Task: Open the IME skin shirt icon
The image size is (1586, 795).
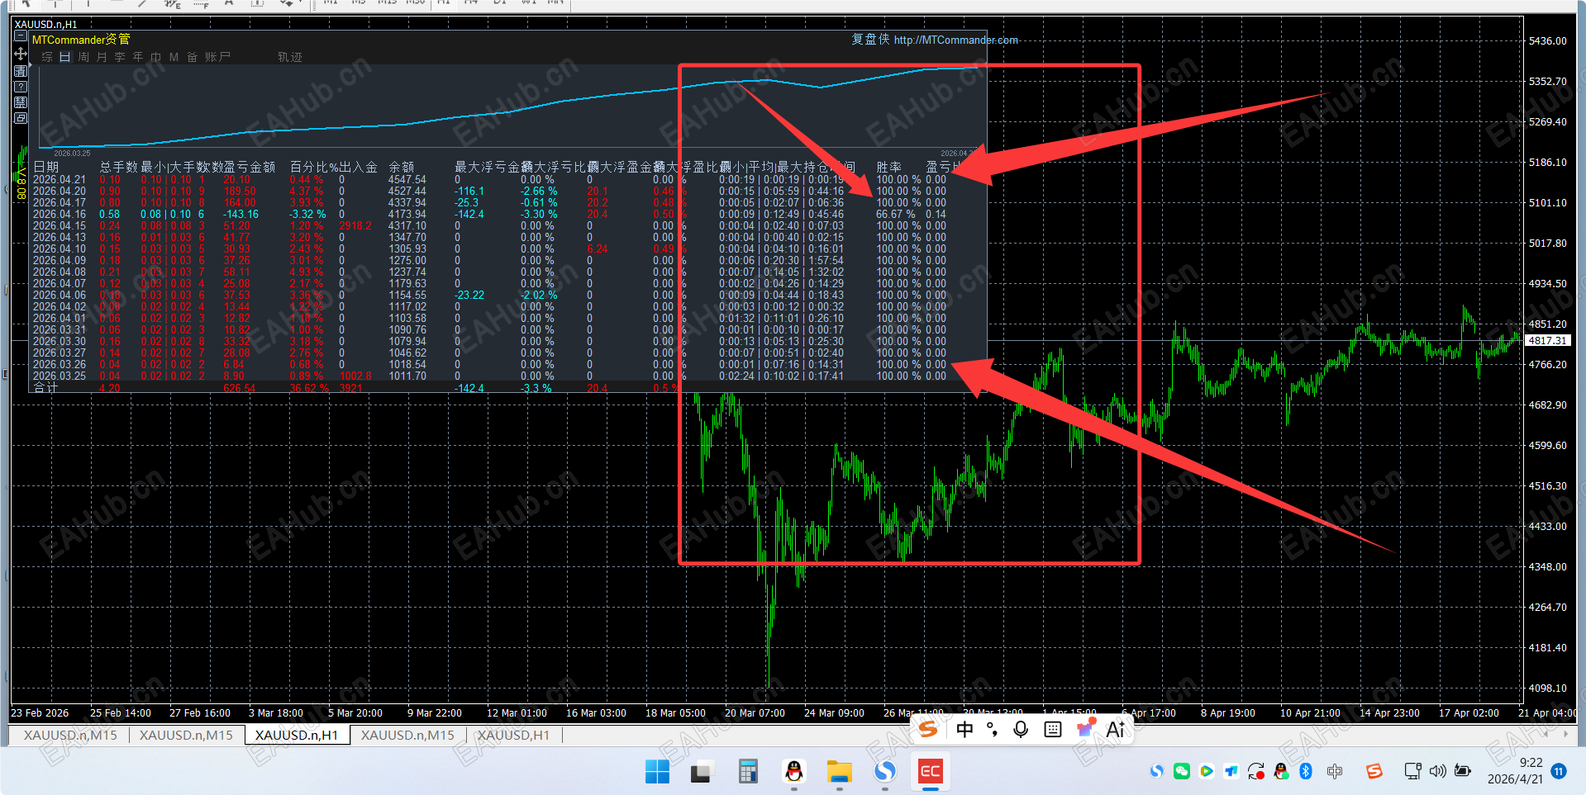Action: [x=1085, y=728]
